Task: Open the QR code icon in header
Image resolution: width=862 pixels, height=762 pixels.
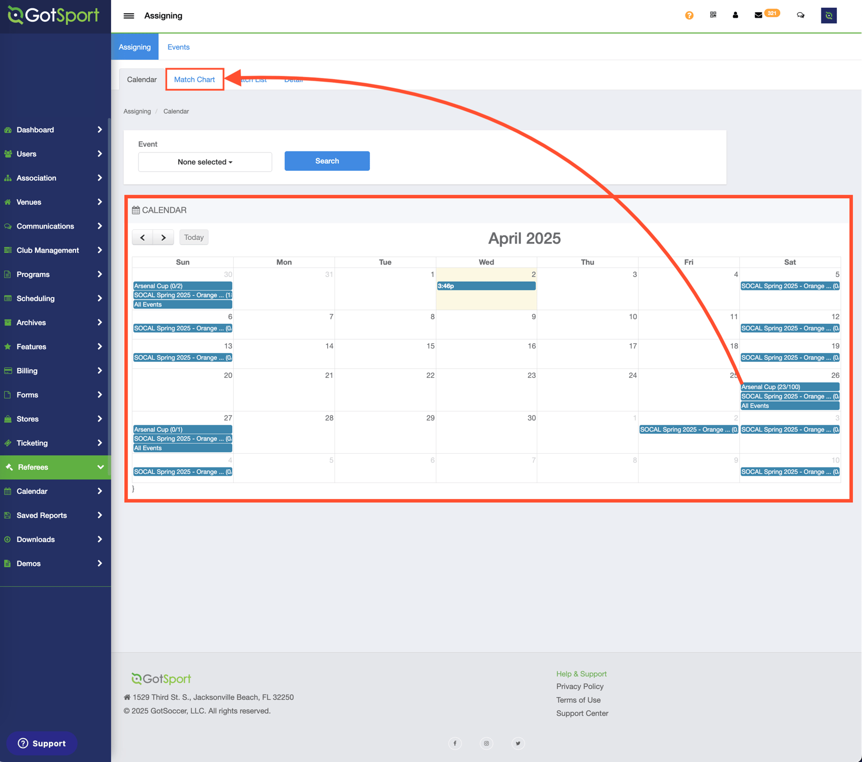Action: click(713, 15)
